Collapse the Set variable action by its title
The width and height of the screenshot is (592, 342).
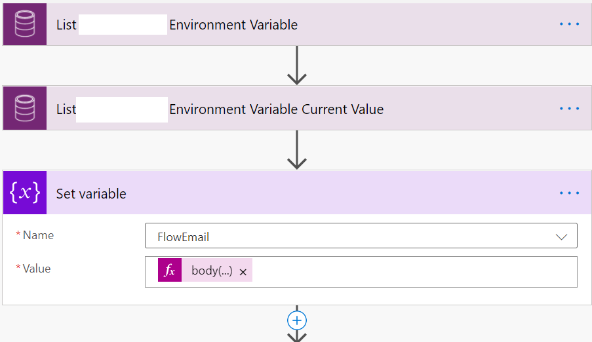tap(91, 194)
